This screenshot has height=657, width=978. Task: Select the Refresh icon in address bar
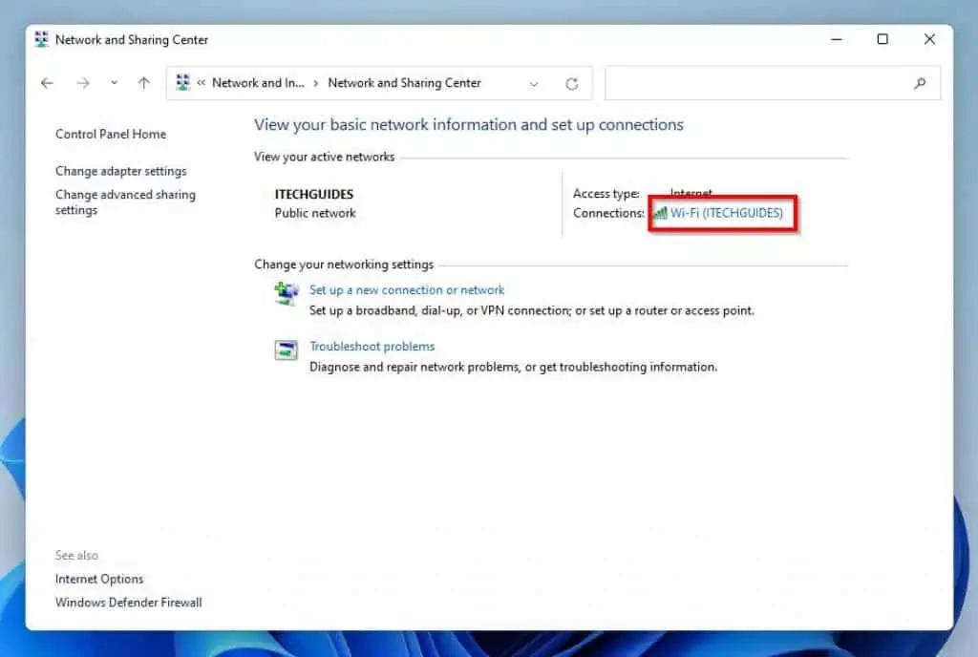click(570, 83)
